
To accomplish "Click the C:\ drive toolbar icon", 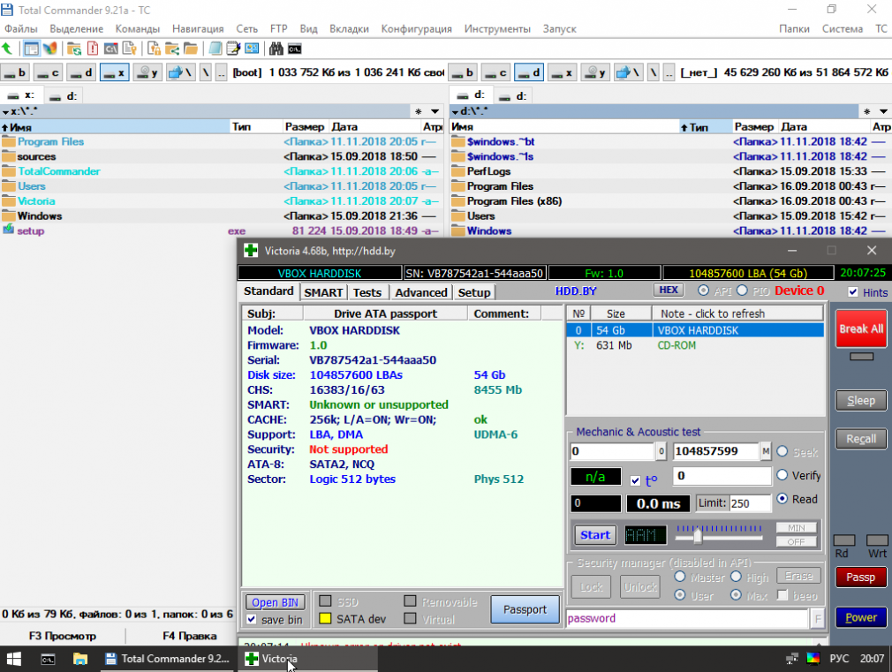I will [x=111, y=49].
